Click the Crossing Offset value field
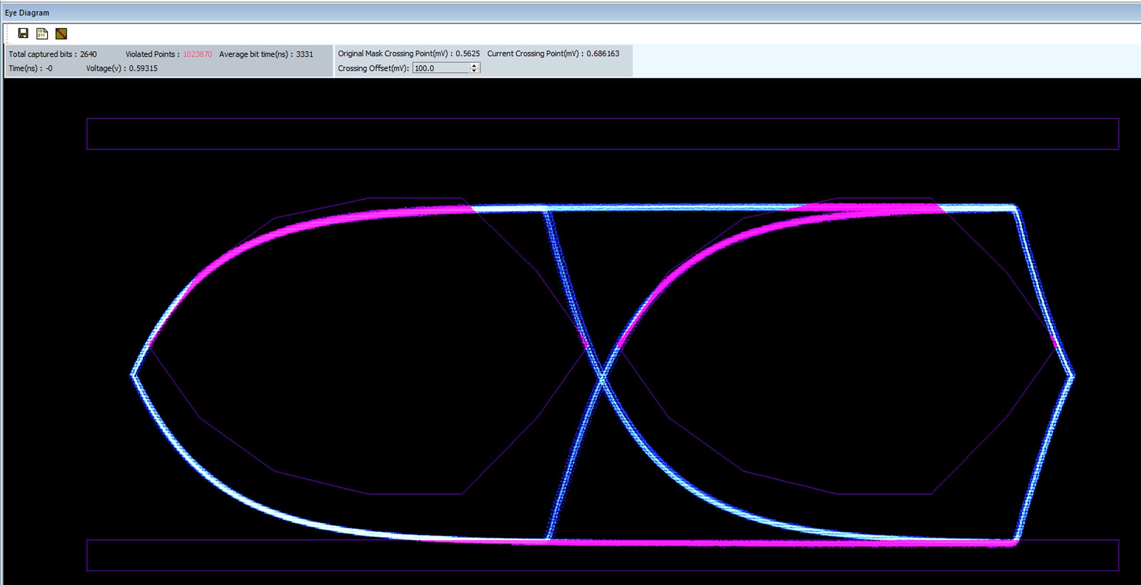The width and height of the screenshot is (1141, 585). pos(441,68)
